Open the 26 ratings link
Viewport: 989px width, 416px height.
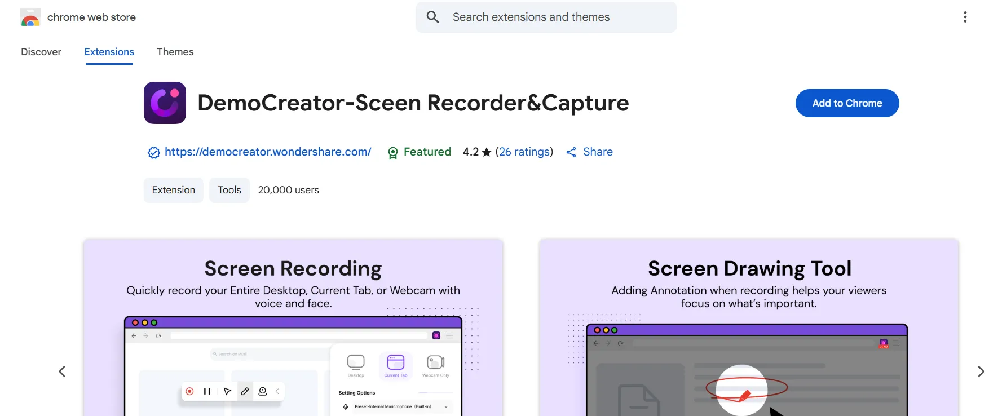[524, 152]
